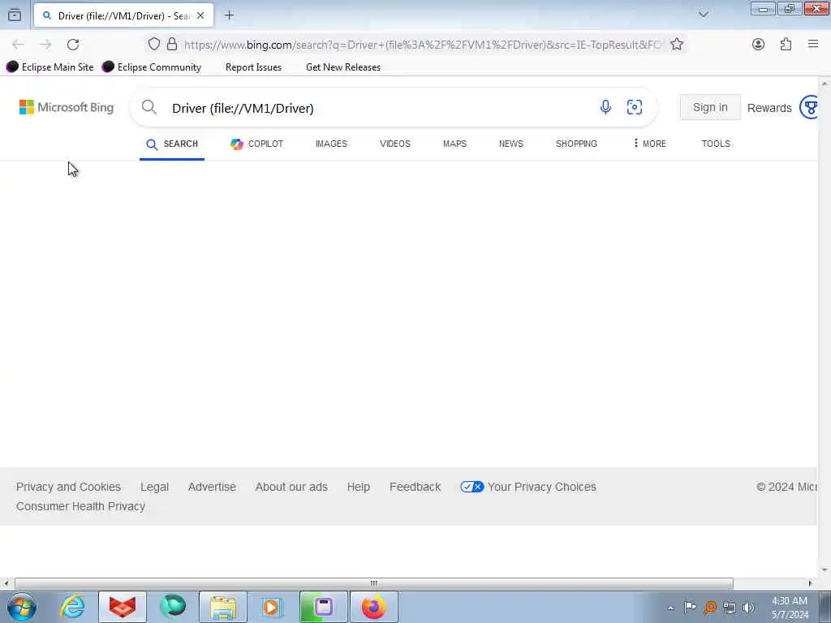Open Eclipse Community bookmark

(x=152, y=67)
